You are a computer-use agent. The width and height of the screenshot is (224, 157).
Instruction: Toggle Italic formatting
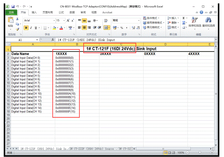click(31, 28)
